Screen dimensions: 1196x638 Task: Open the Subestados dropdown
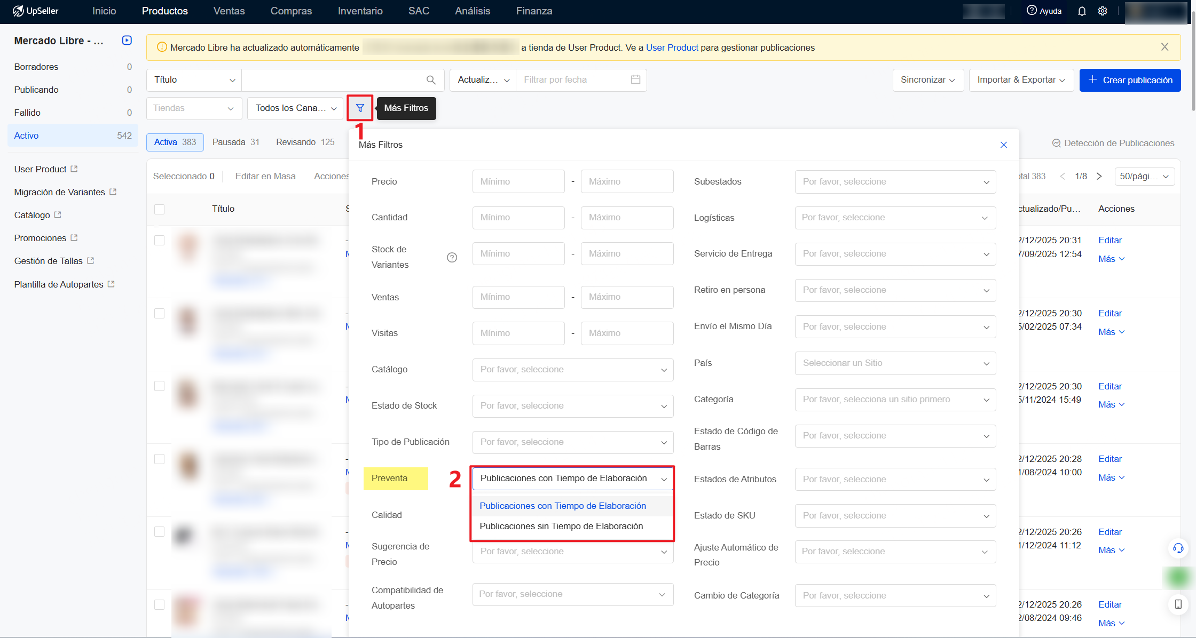(895, 182)
